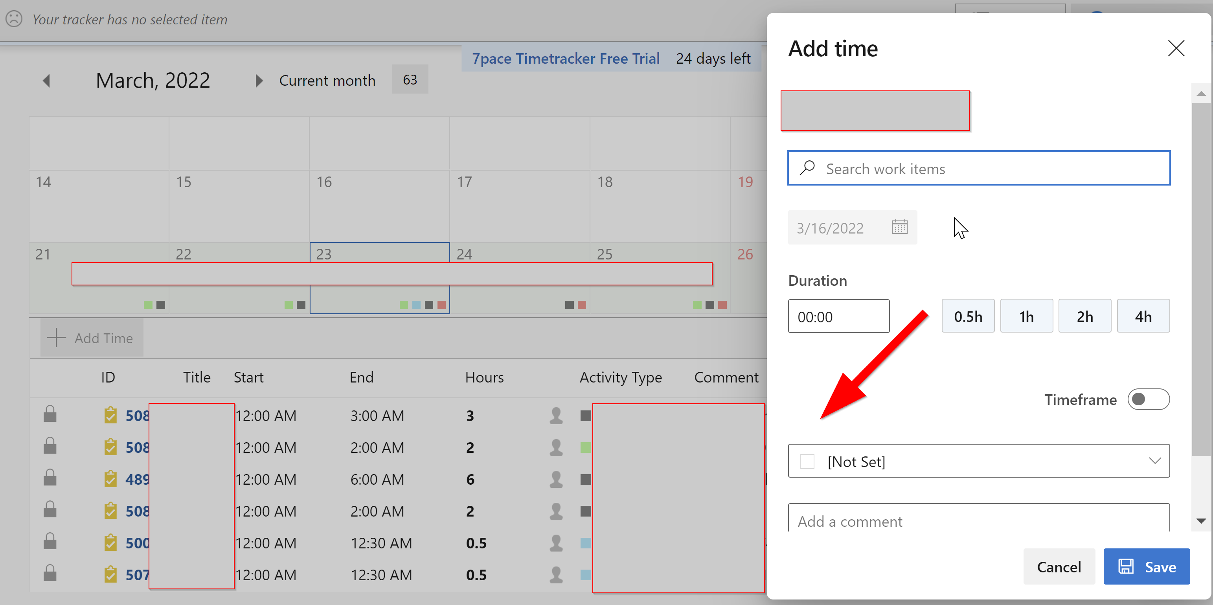Click the task icon in the 489 row

110,479
